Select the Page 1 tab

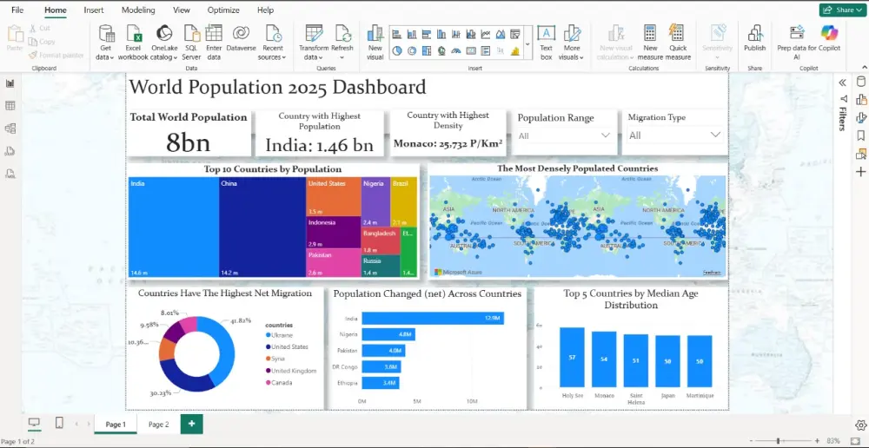tap(116, 425)
